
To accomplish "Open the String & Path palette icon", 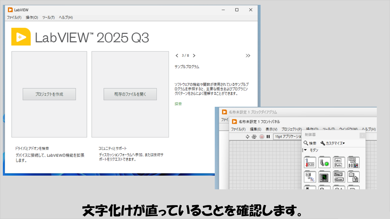I will [x=339, y=162].
